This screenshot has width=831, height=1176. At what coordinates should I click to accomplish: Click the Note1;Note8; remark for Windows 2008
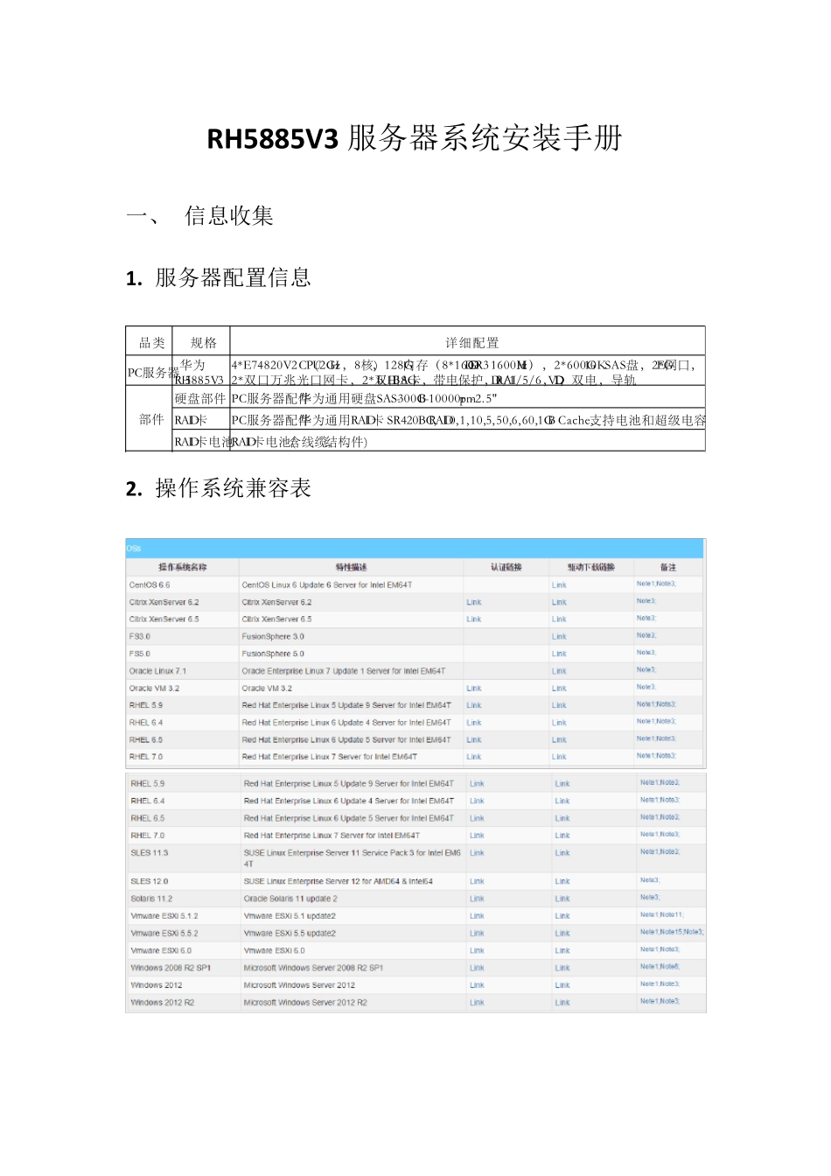pos(660,967)
